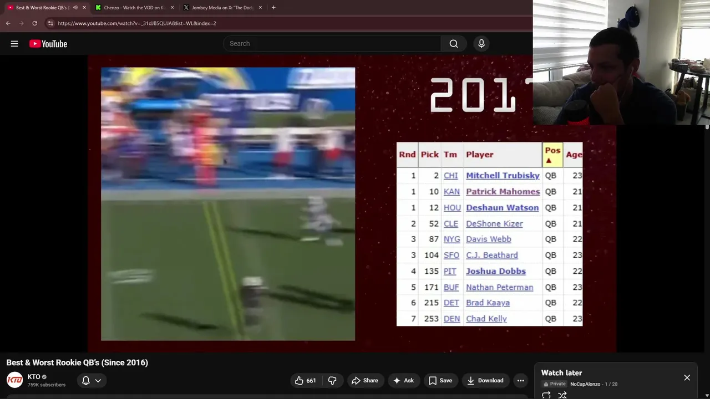Click Nathan Peterman in the draft table
The width and height of the screenshot is (710, 399).
pos(499,288)
